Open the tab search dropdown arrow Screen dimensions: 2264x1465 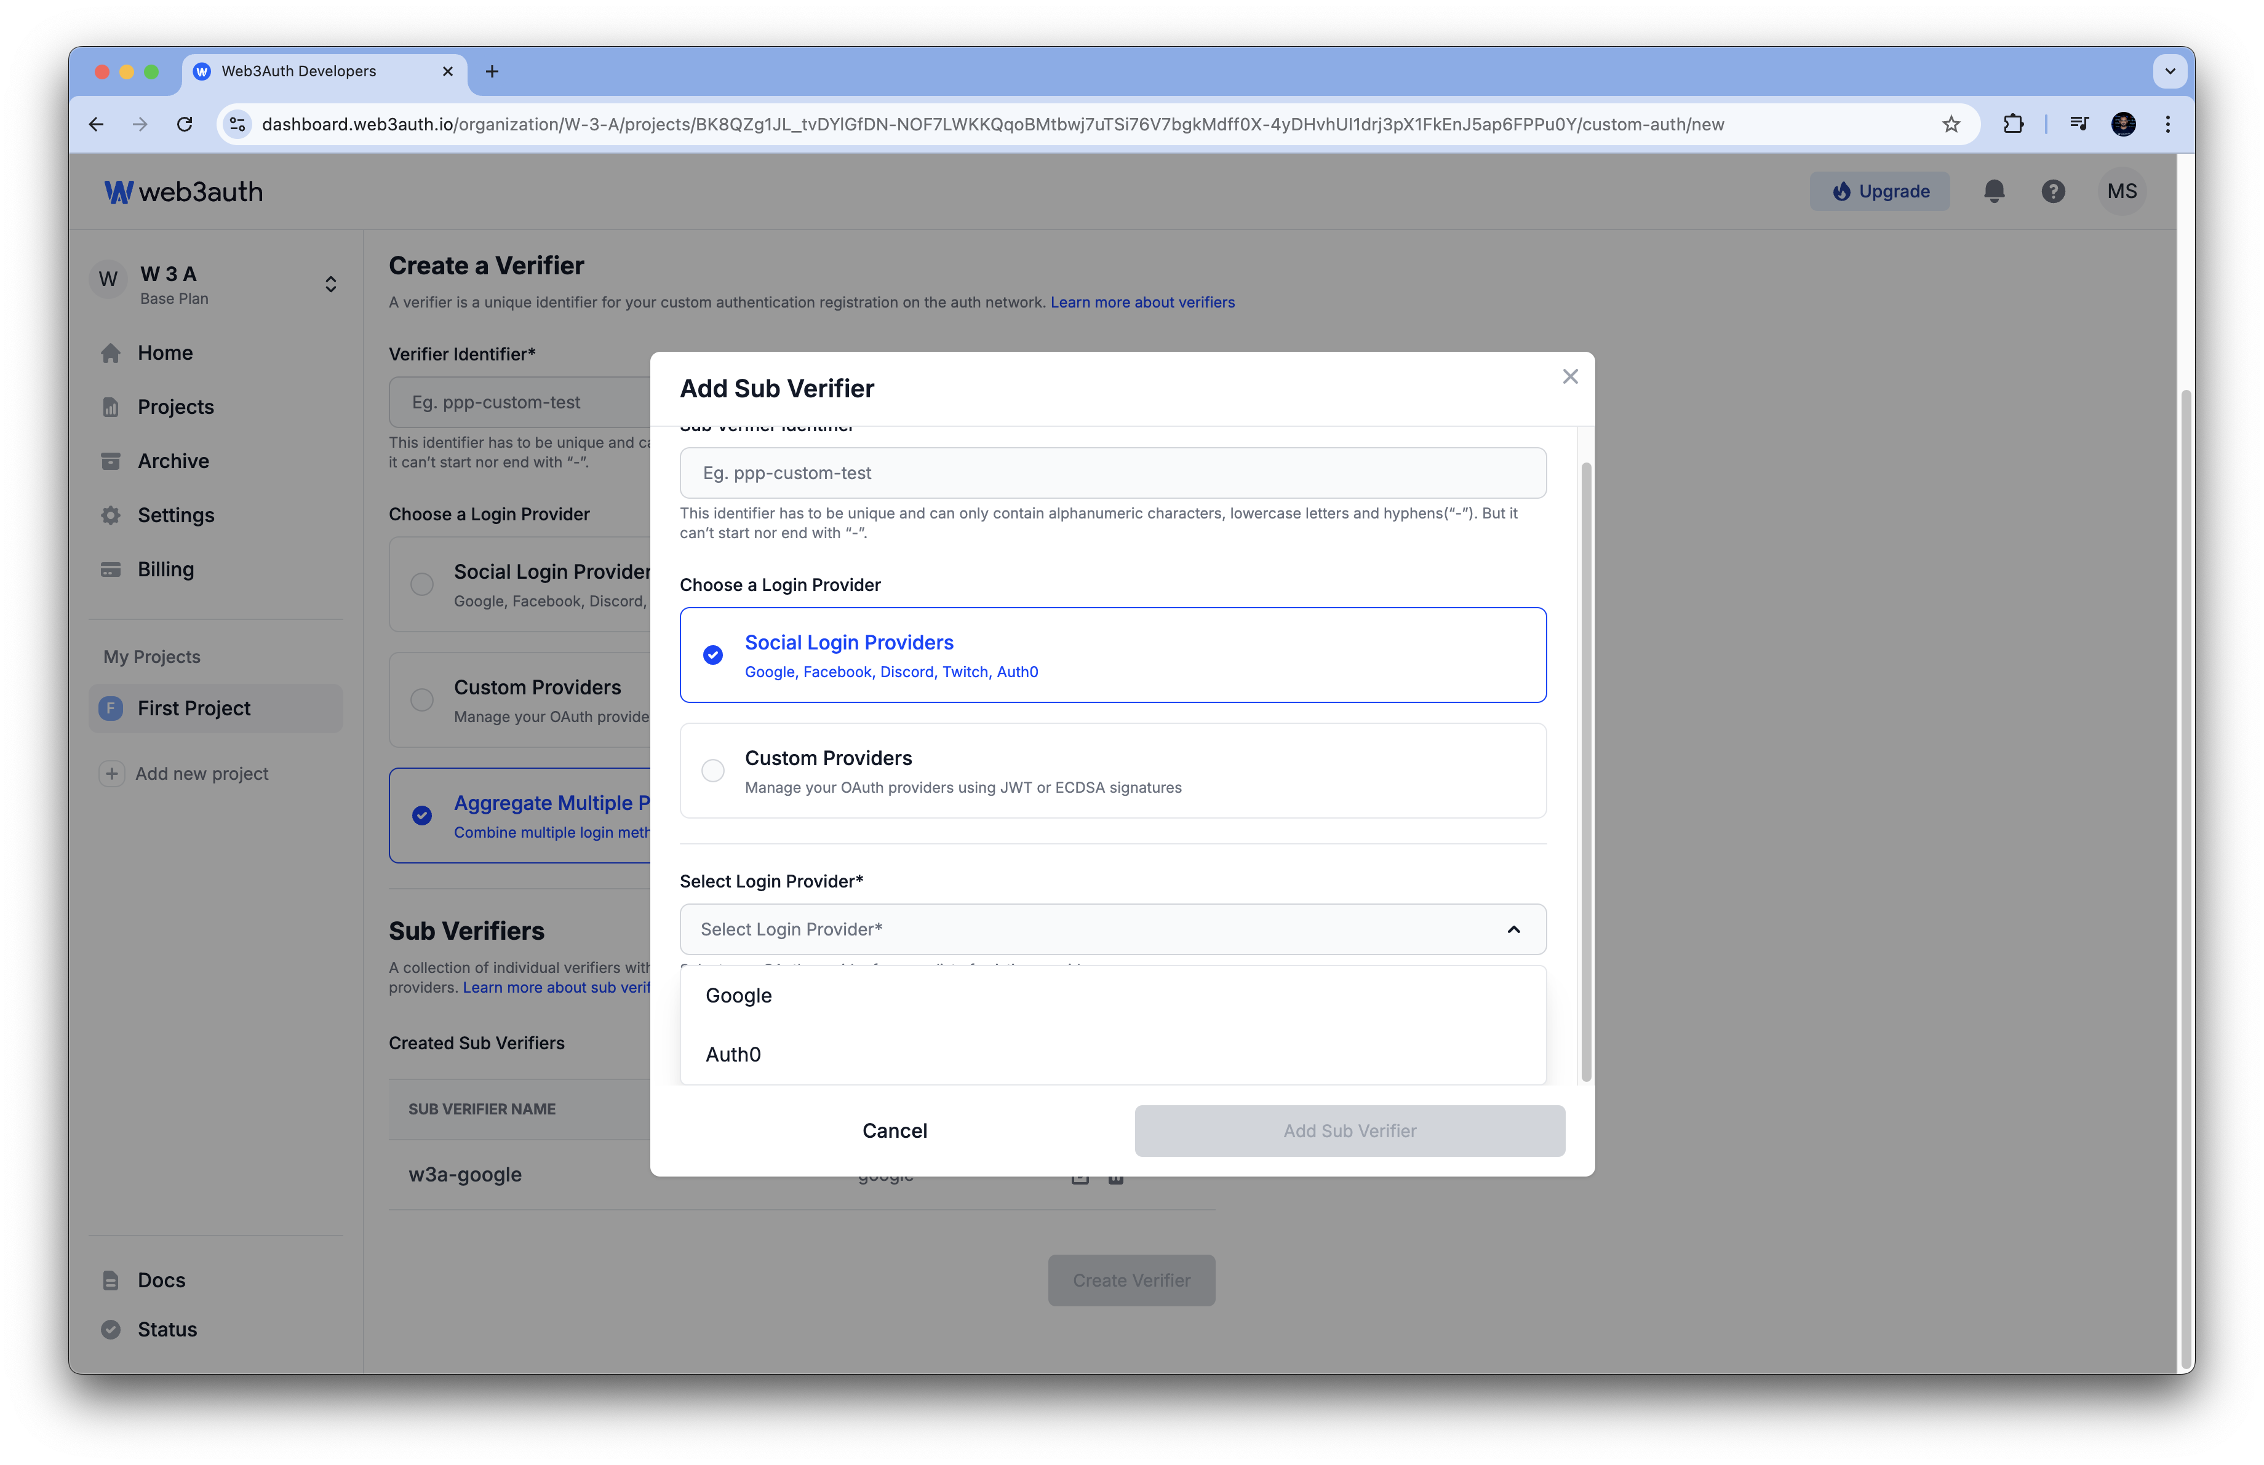point(2170,71)
